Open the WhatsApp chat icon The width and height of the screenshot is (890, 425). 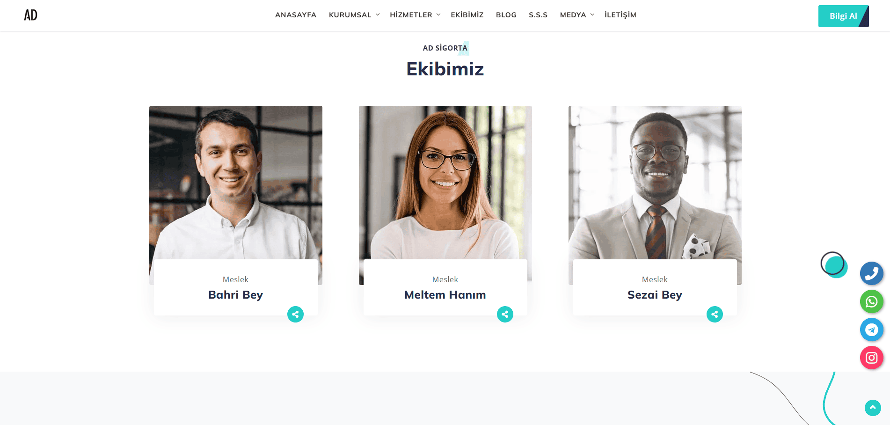(x=871, y=301)
